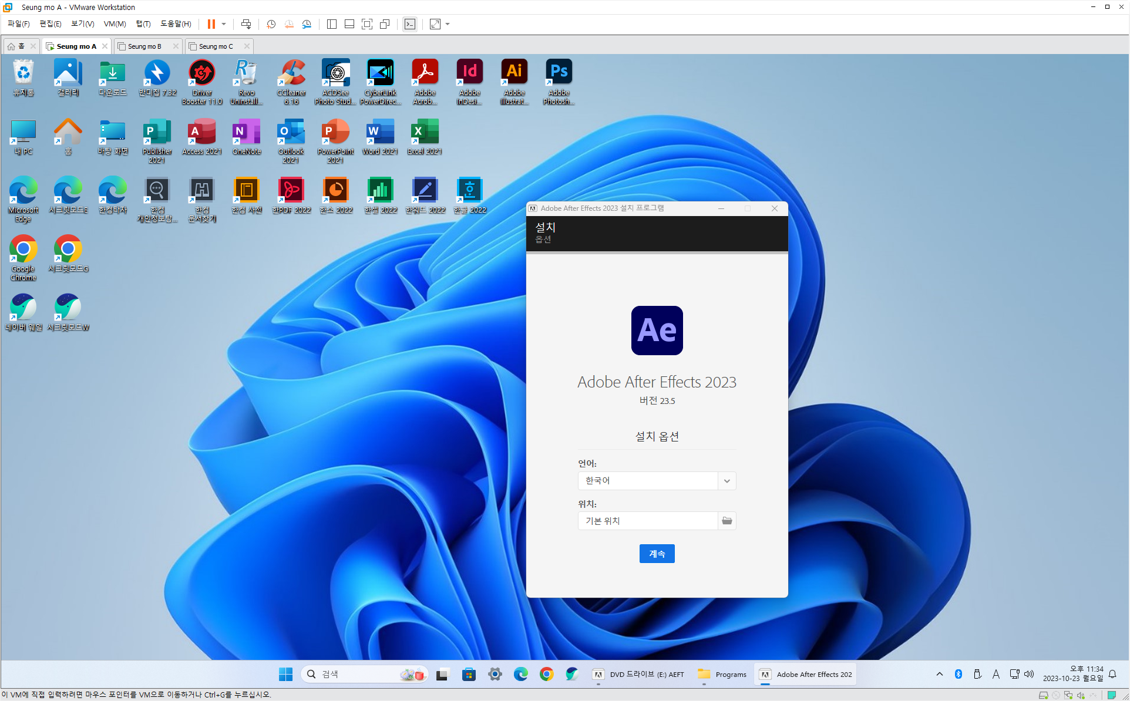This screenshot has width=1130, height=701.
Task: Click the take snapshot clock icon
Action: point(271,24)
